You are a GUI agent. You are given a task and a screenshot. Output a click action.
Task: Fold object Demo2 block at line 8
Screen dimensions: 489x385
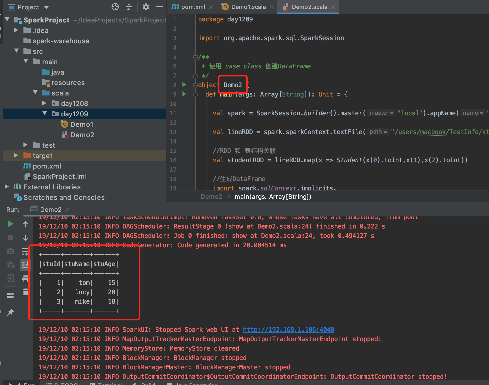tap(195, 85)
